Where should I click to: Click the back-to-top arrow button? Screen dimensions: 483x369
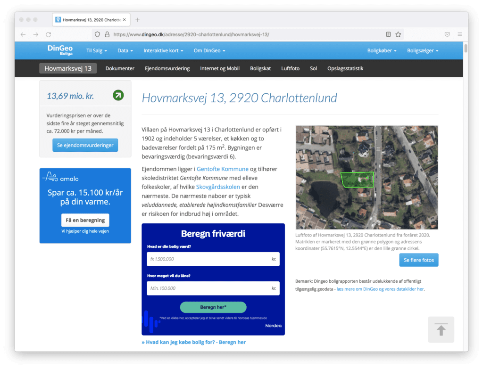[x=441, y=329]
